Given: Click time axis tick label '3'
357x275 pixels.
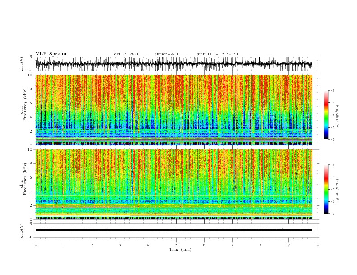Looking at the screenshot, I should point(120,245).
